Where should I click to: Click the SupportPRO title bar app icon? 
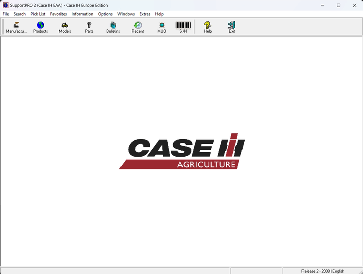coord(6,5)
